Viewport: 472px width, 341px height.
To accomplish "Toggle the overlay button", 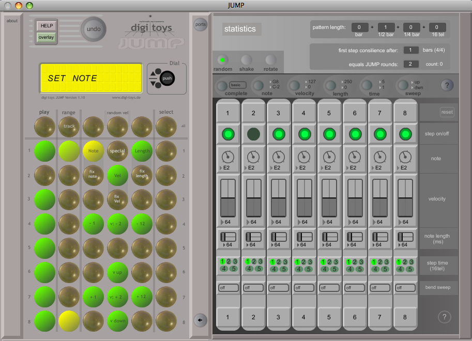I will coord(46,37).
